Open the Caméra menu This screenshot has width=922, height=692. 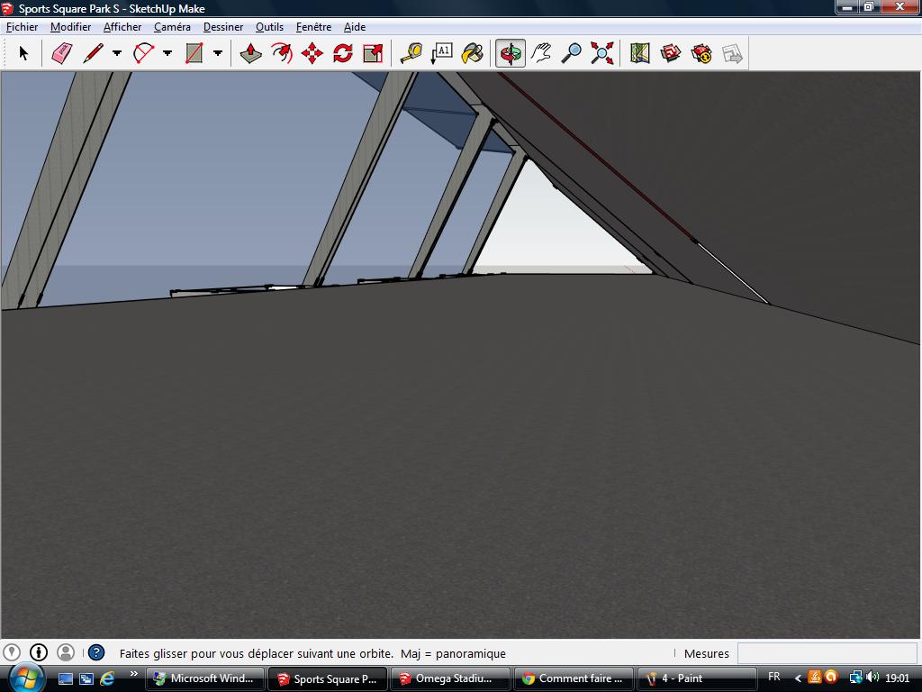[x=172, y=27]
